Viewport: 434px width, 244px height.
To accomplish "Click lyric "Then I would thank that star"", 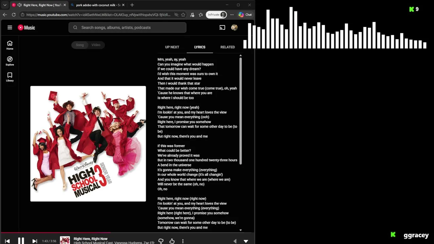I will [x=179, y=83].
